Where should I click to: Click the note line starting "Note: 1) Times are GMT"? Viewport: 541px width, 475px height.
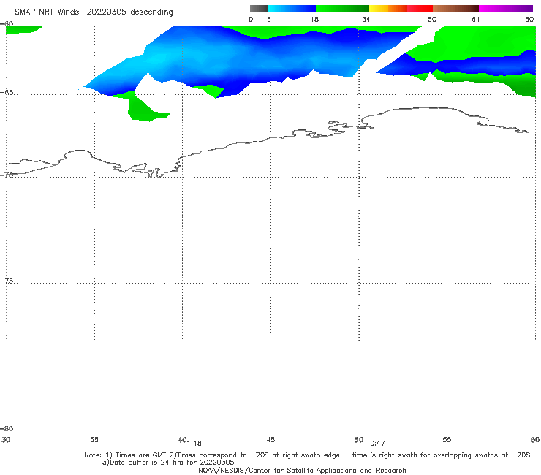(x=307, y=455)
